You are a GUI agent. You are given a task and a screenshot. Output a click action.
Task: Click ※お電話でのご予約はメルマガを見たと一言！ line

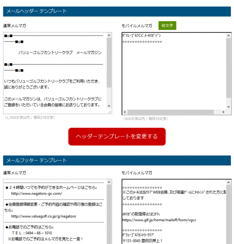(45, 239)
